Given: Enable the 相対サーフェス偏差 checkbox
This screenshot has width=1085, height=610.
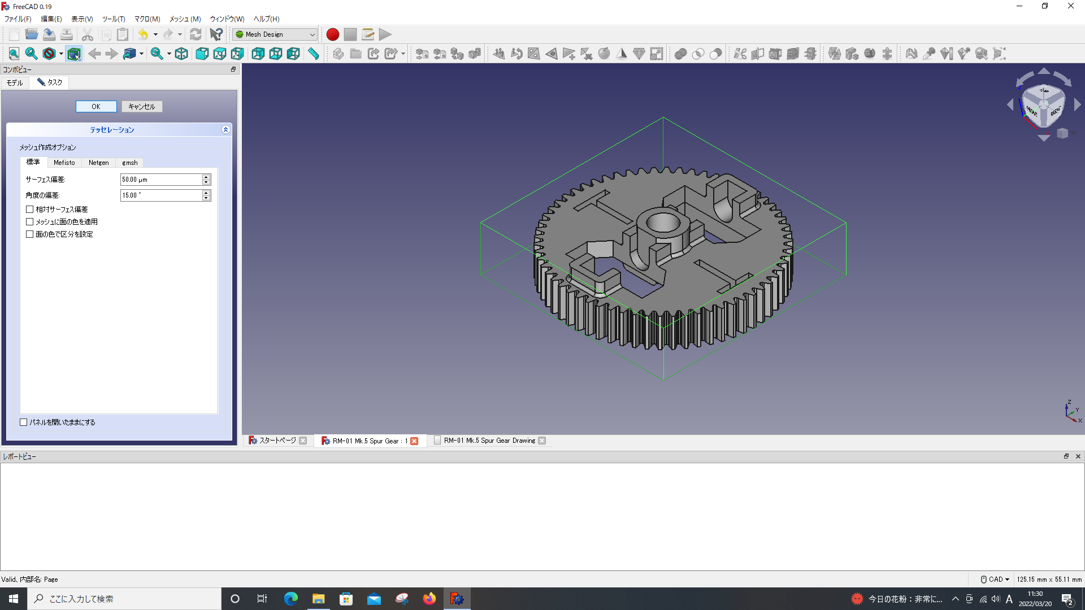Looking at the screenshot, I should point(30,210).
